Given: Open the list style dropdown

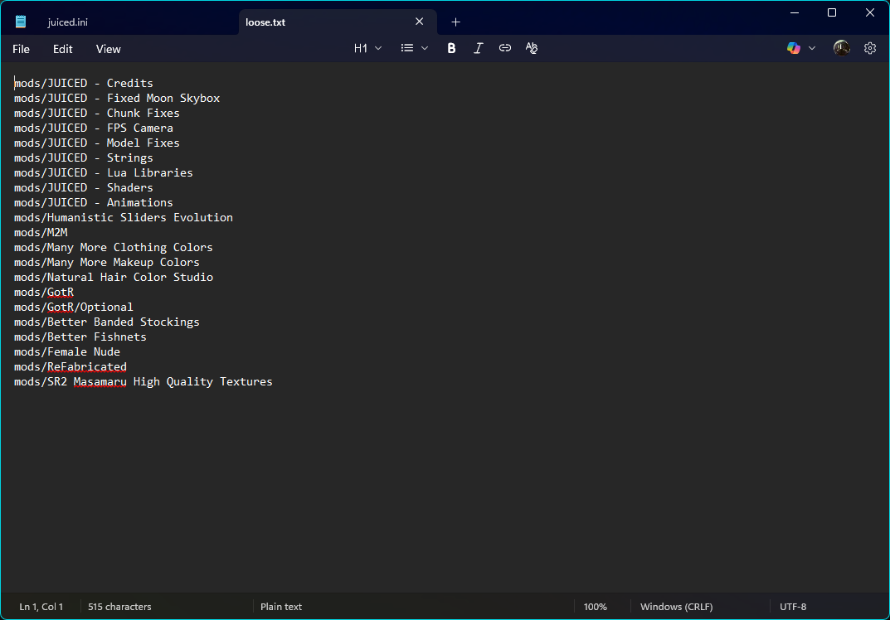Looking at the screenshot, I should point(414,49).
